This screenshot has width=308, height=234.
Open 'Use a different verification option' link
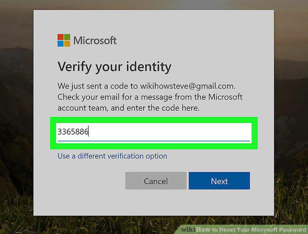click(112, 156)
